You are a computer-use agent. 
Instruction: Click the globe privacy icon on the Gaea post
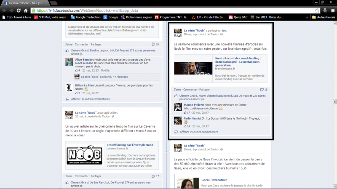coord(222,149)
